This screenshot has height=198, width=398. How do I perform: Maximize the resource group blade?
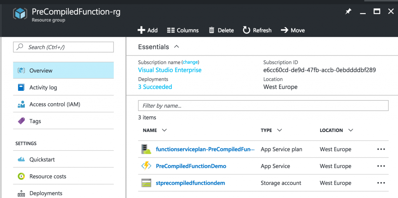click(x=377, y=11)
